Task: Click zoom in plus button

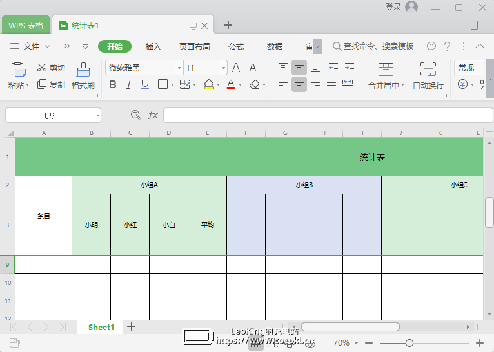Action: (480, 343)
